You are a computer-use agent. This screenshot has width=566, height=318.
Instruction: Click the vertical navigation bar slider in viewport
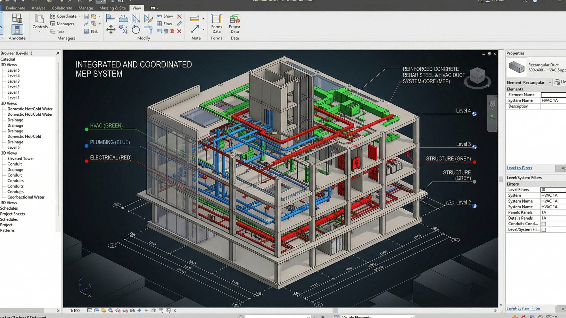(492, 113)
